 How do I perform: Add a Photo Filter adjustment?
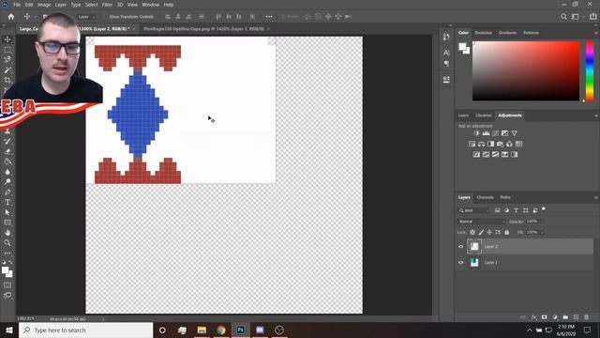coord(500,144)
